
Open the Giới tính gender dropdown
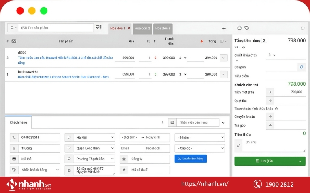click(x=132, y=138)
